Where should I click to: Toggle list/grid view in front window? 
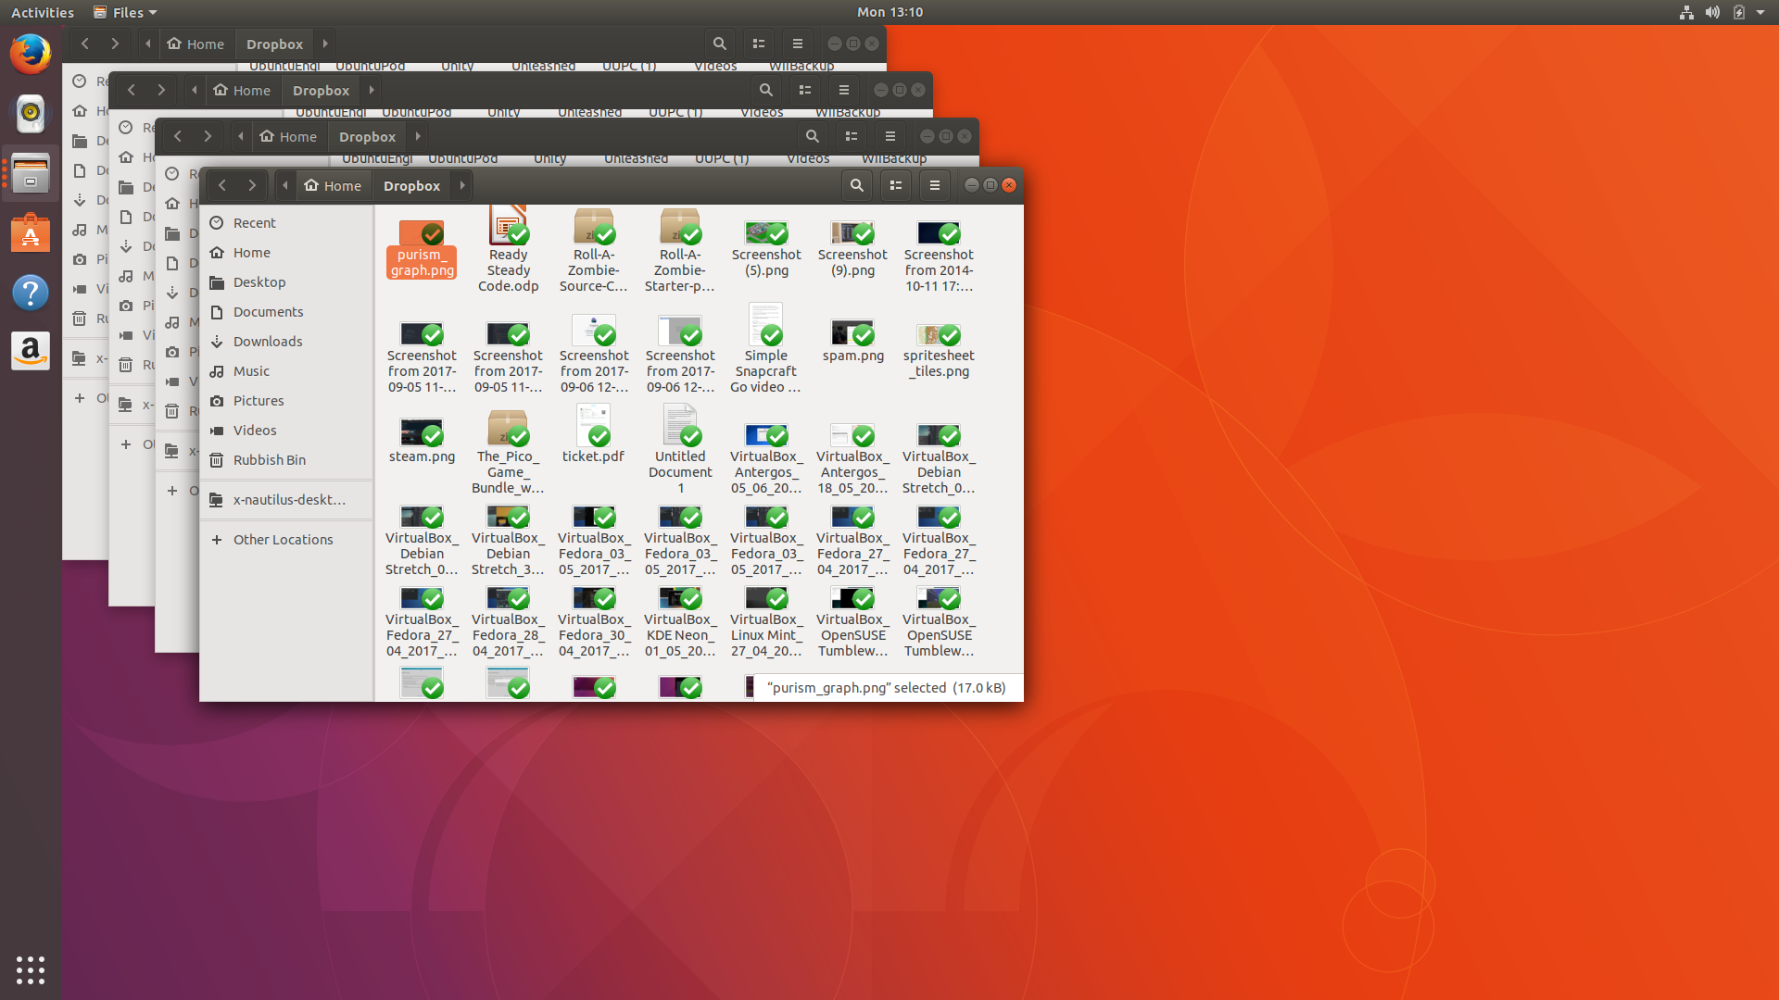pos(895,185)
